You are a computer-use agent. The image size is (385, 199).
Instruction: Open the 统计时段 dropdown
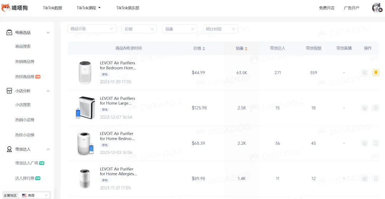[x=220, y=29]
